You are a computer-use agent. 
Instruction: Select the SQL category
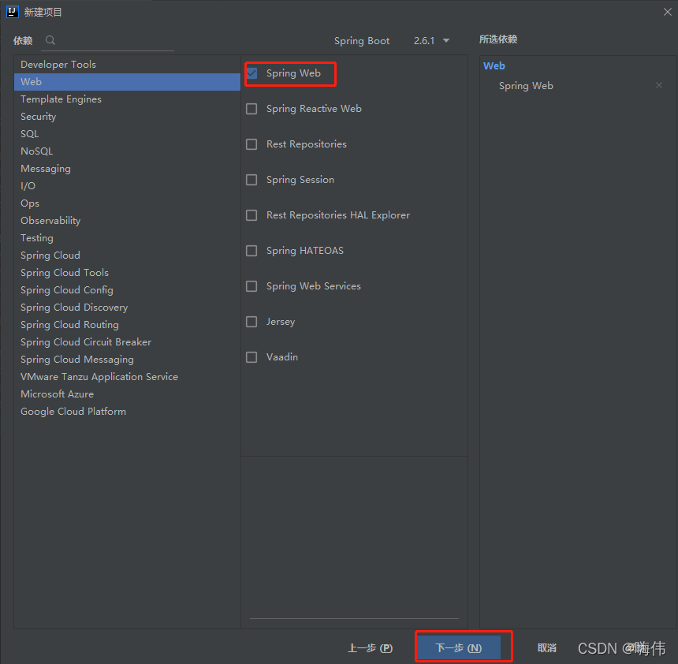coord(127,133)
